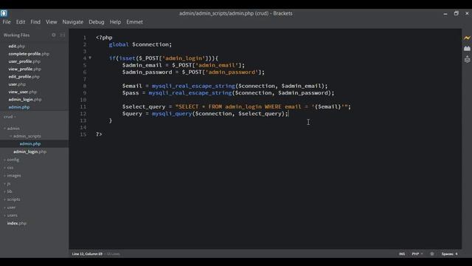The height and width of the screenshot is (266, 472).
Task: Click the linting status circle icon in status bar
Action: point(432,254)
